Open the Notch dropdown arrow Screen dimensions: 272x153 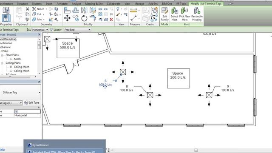click(46, 9)
